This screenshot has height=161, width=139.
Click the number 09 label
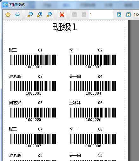tap(40, 156)
